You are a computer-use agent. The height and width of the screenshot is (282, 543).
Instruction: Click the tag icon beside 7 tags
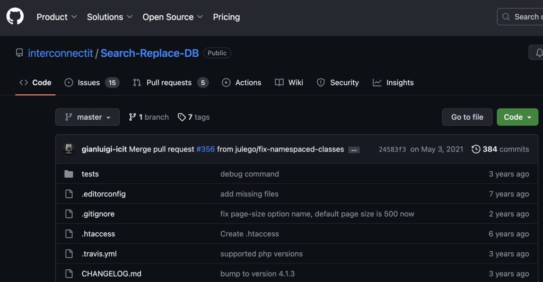[181, 117]
